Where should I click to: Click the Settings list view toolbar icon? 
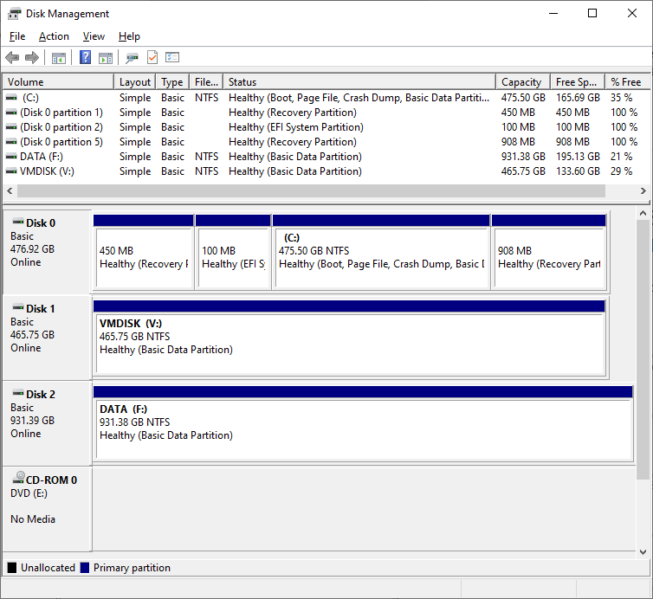(x=172, y=57)
